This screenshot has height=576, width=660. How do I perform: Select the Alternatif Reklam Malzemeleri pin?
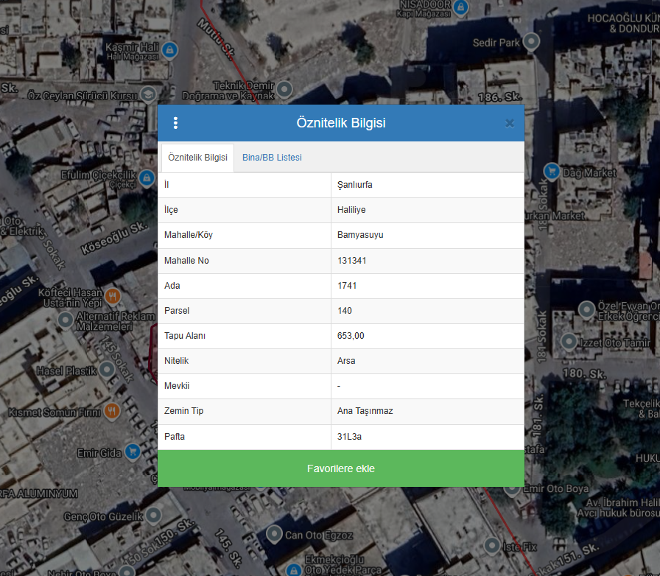(x=66, y=320)
